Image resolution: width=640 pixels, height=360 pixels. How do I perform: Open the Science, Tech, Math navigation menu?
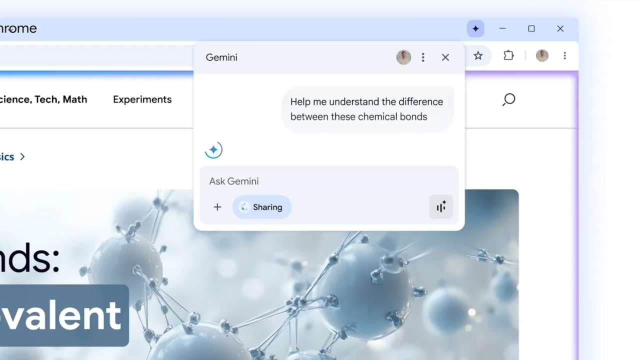point(44,99)
